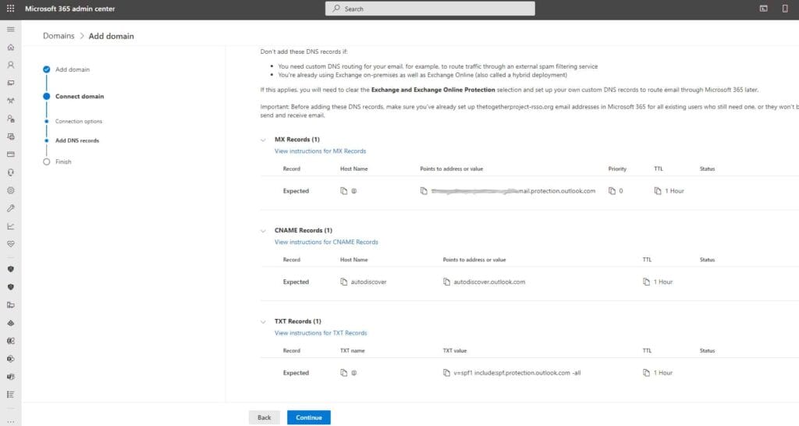Collapse the navigation menu hamburger icon
Image resolution: width=799 pixels, height=426 pixels.
(x=11, y=30)
